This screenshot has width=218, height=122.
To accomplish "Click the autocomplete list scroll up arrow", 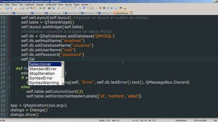I will click(x=63, y=63).
